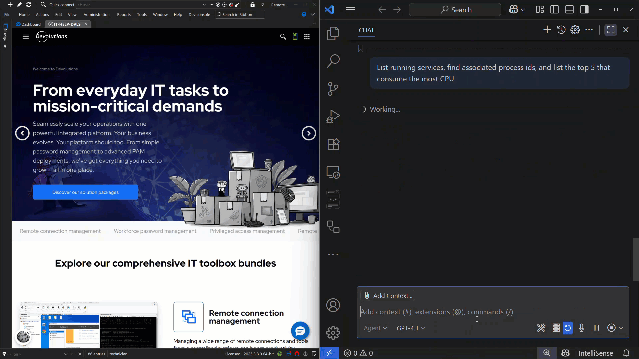The height and width of the screenshot is (359, 639).
Task: Show chat history clock icon
Action: (x=561, y=30)
